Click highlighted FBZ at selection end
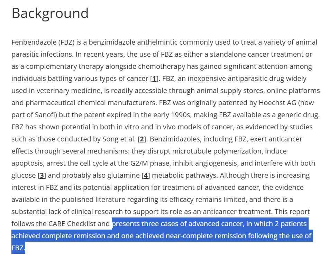 (x=18, y=248)
